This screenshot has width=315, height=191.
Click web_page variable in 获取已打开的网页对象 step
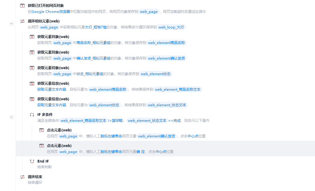[149, 12]
